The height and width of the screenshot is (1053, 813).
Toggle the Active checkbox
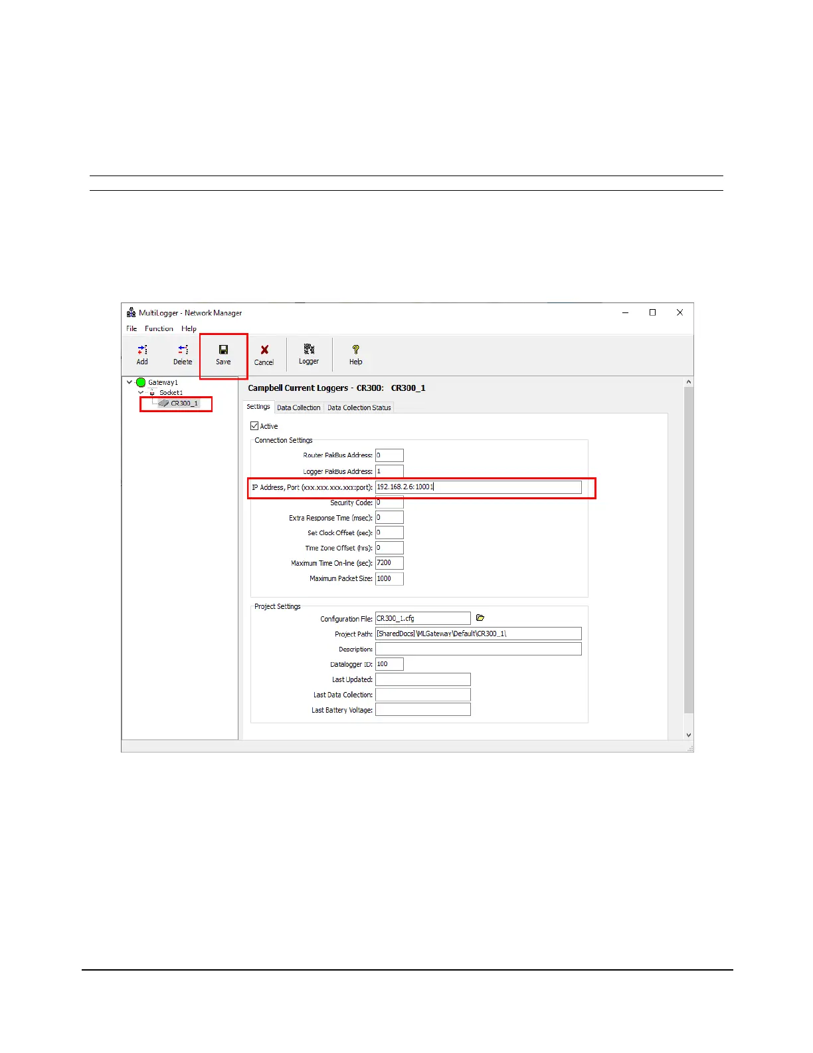click(254, 426)
